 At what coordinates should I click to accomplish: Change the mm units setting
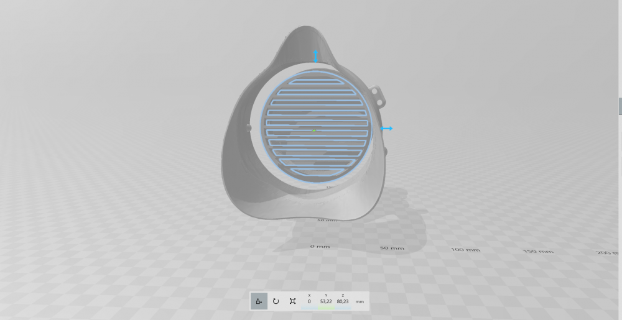pos(360,302)
